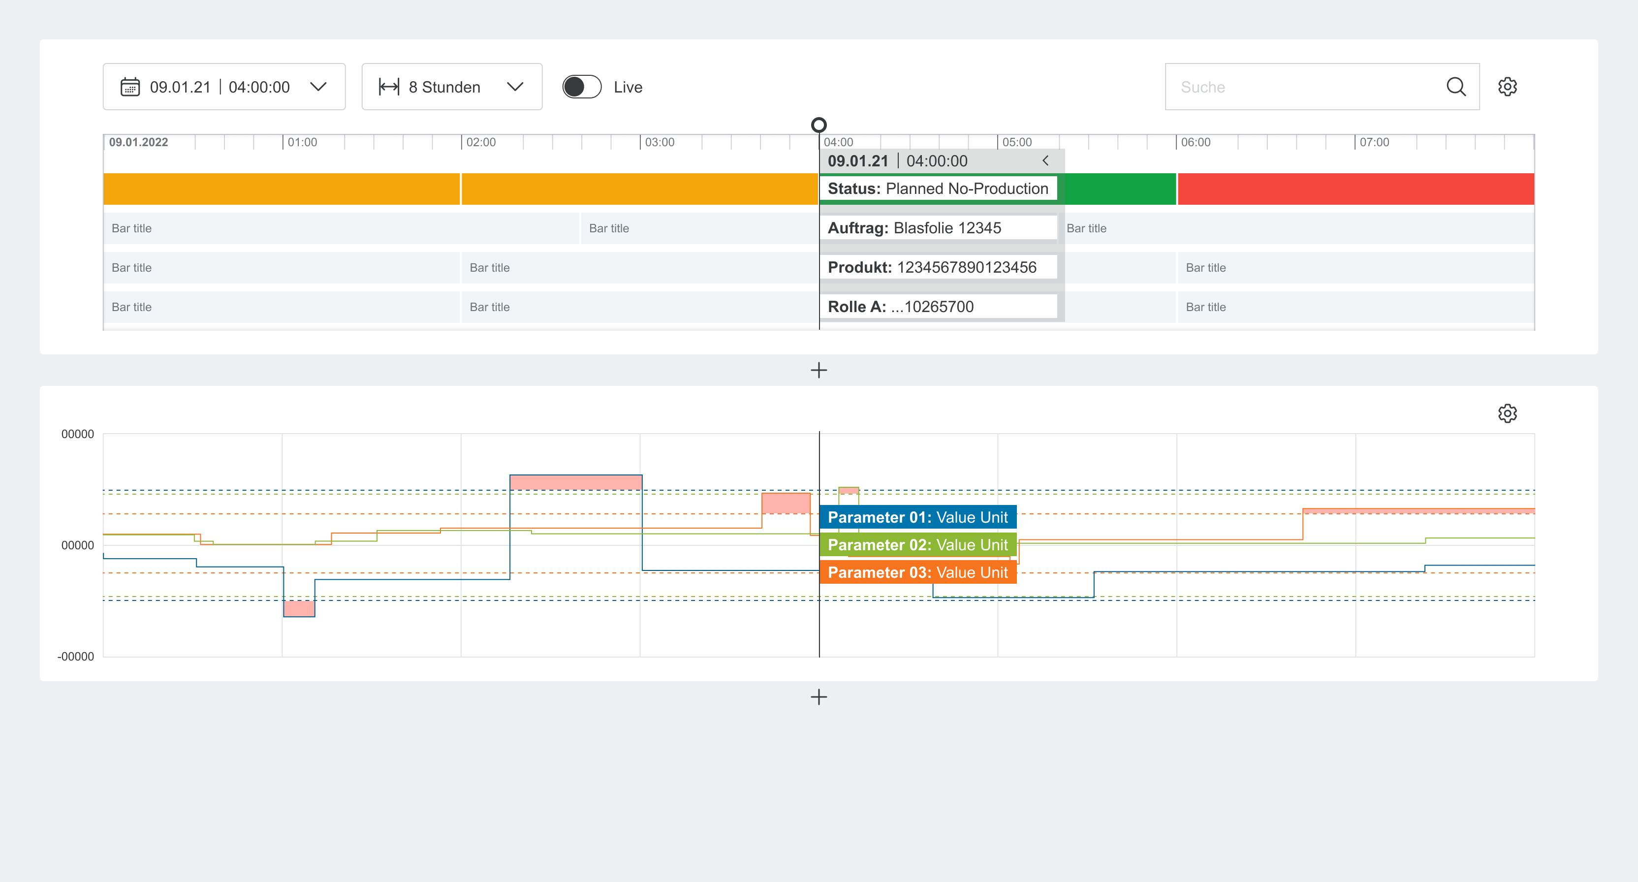Open chart panel settings gear

1507,413
